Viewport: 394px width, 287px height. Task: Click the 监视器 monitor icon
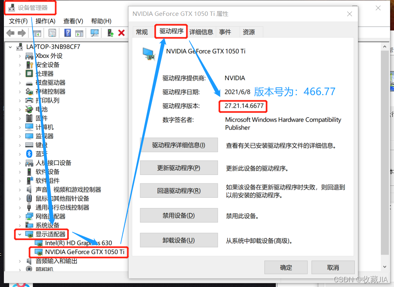pos(29,136)
